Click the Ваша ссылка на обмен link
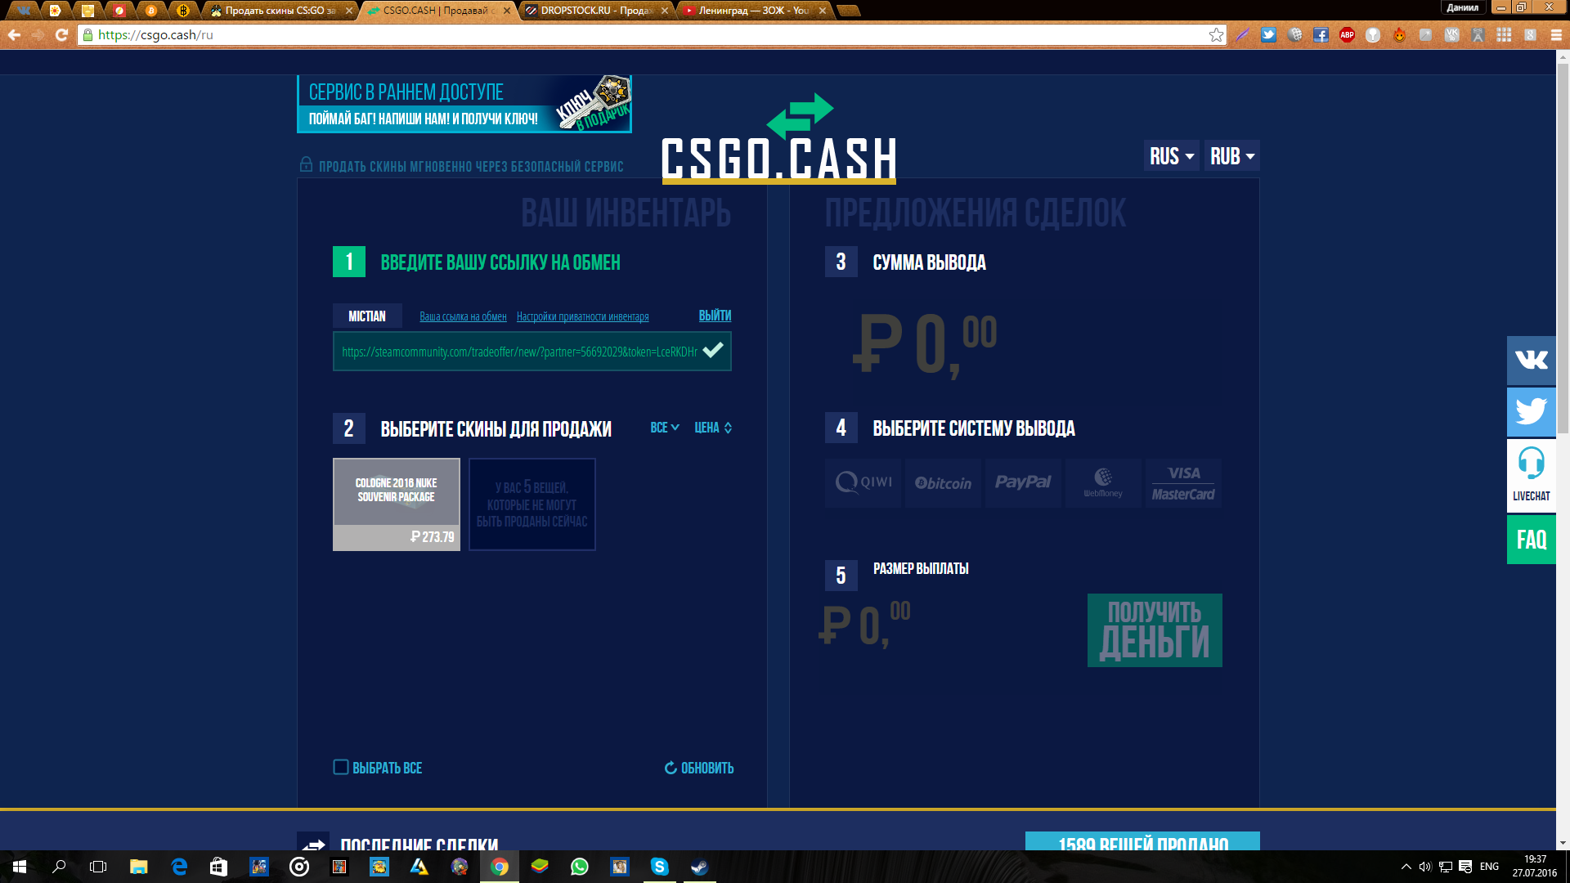1570x883 pixels. click(x=463, y=316)
